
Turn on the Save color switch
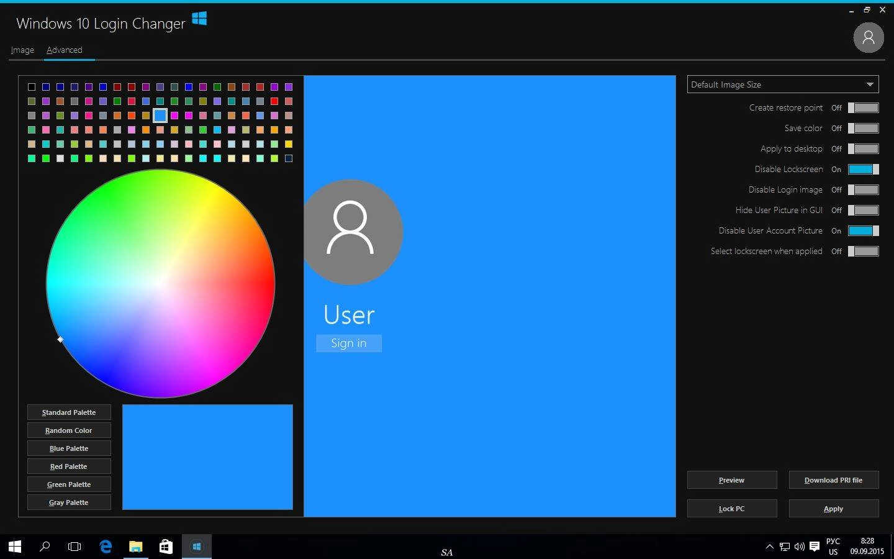864,128
